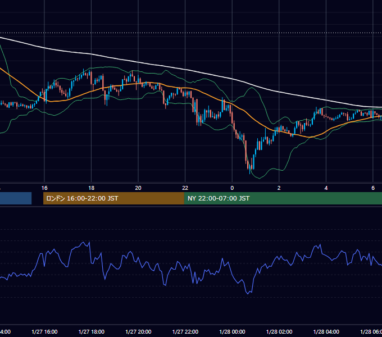Click the "4" hour label on upper axis

(x=326, y=188)
